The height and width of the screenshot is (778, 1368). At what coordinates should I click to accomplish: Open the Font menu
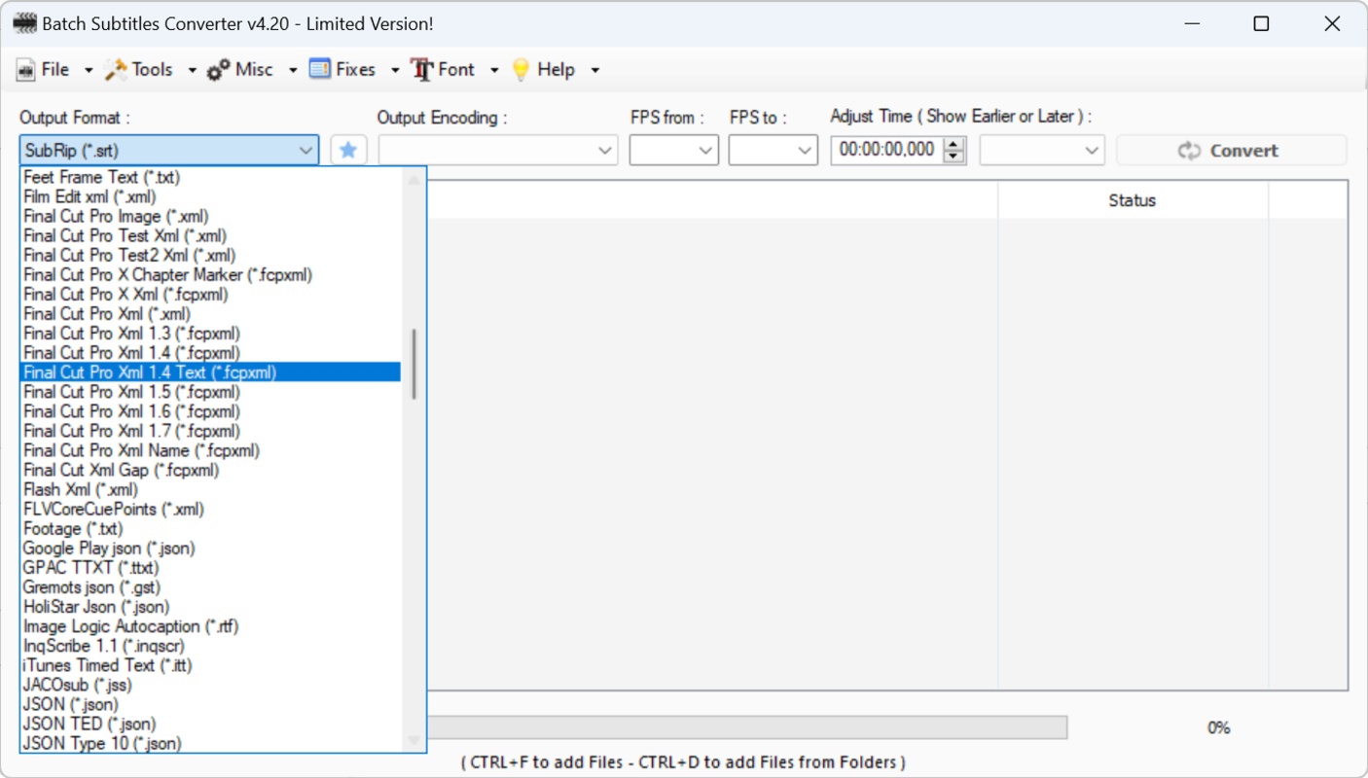(455, 69)
